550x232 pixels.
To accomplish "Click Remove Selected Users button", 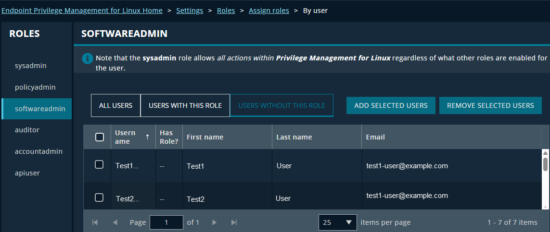I will (490, 105).
